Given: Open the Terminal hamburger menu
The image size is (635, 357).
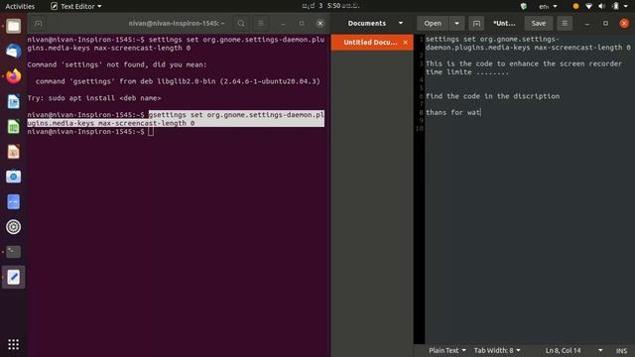Looking at the screenshot, I should tap(260, 24).
